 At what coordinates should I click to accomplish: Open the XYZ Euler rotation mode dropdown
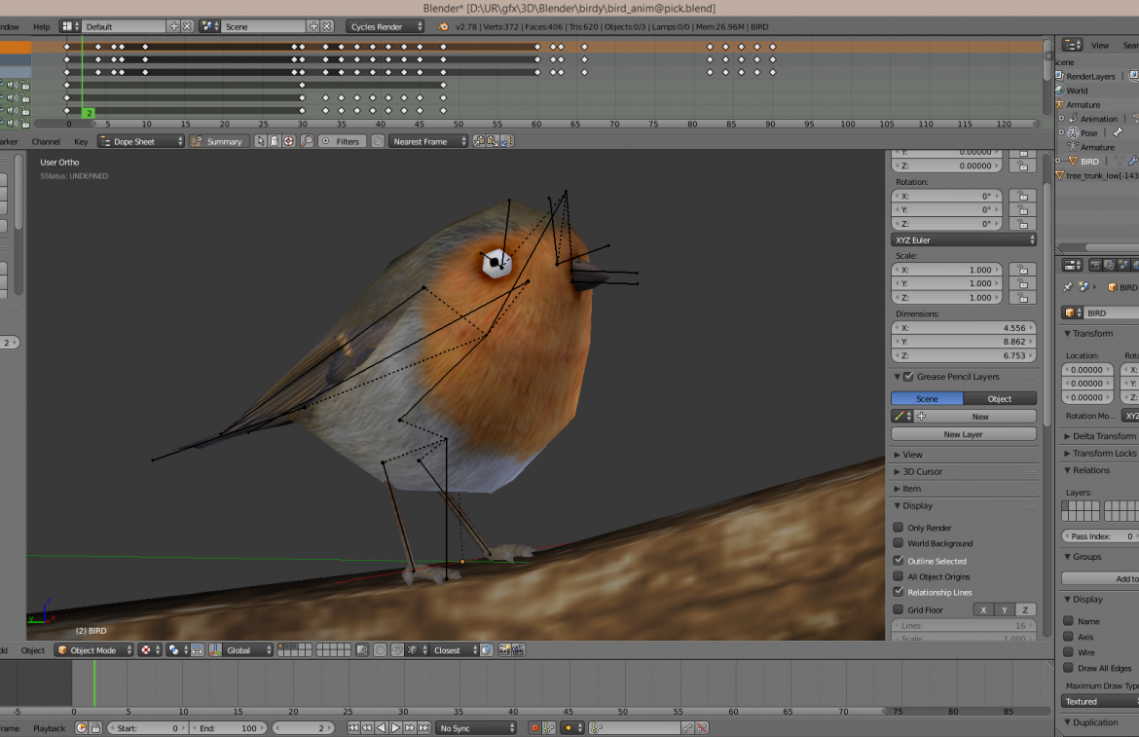[963, 240]
